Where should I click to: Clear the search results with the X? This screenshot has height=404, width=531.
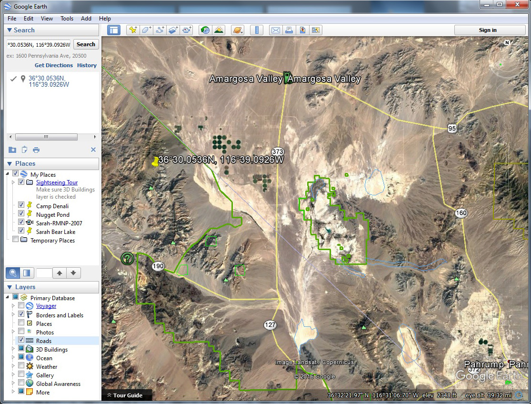93,150
